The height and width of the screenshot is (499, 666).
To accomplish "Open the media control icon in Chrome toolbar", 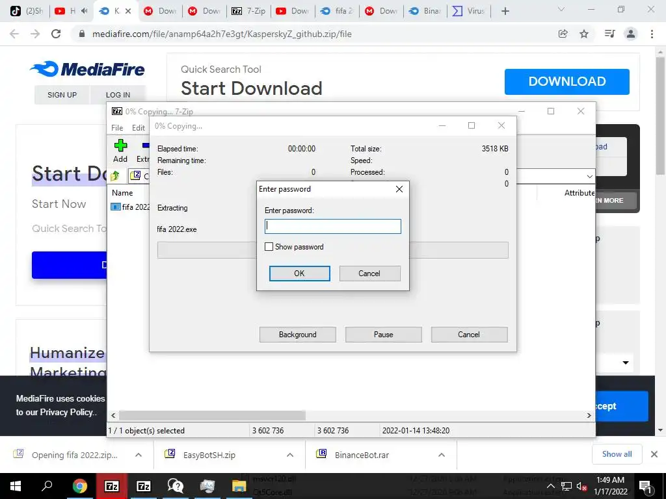I will point(609,34).
